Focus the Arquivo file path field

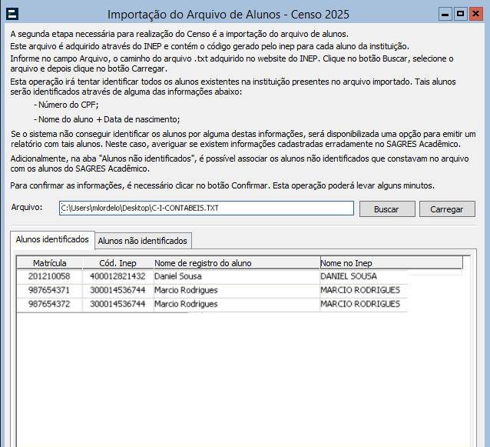(207, 208)
